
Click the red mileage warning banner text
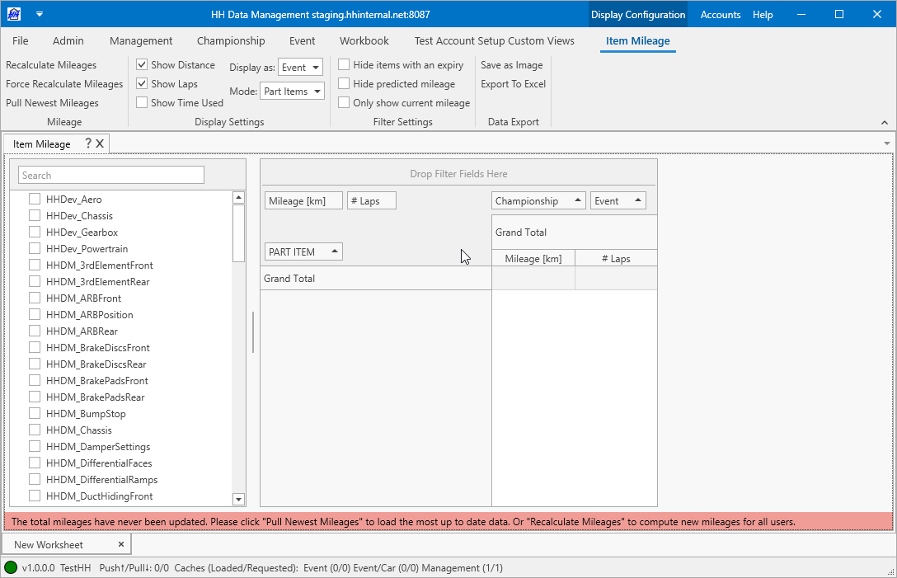(402, 521)
